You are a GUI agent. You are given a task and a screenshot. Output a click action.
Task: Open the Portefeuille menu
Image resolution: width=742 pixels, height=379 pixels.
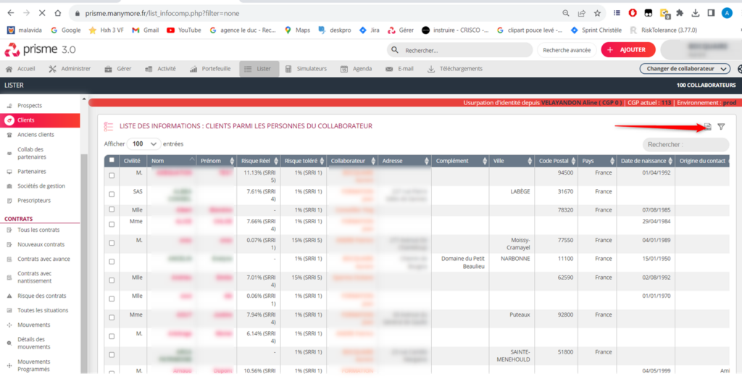point(210,69)
